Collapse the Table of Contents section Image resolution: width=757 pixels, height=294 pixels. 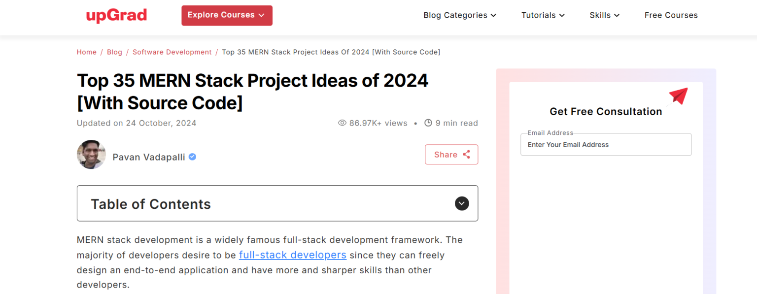[461, 203]
